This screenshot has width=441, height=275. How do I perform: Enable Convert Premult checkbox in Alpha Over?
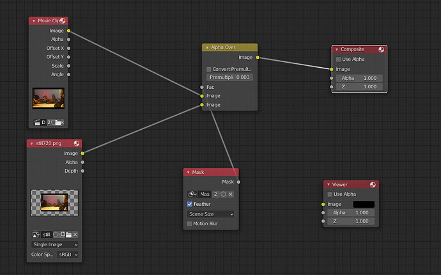pyautogui.click(x=209, y=69)
